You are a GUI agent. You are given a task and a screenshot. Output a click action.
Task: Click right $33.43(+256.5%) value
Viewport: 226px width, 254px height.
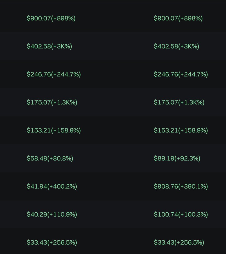click(x=179, y=242)
